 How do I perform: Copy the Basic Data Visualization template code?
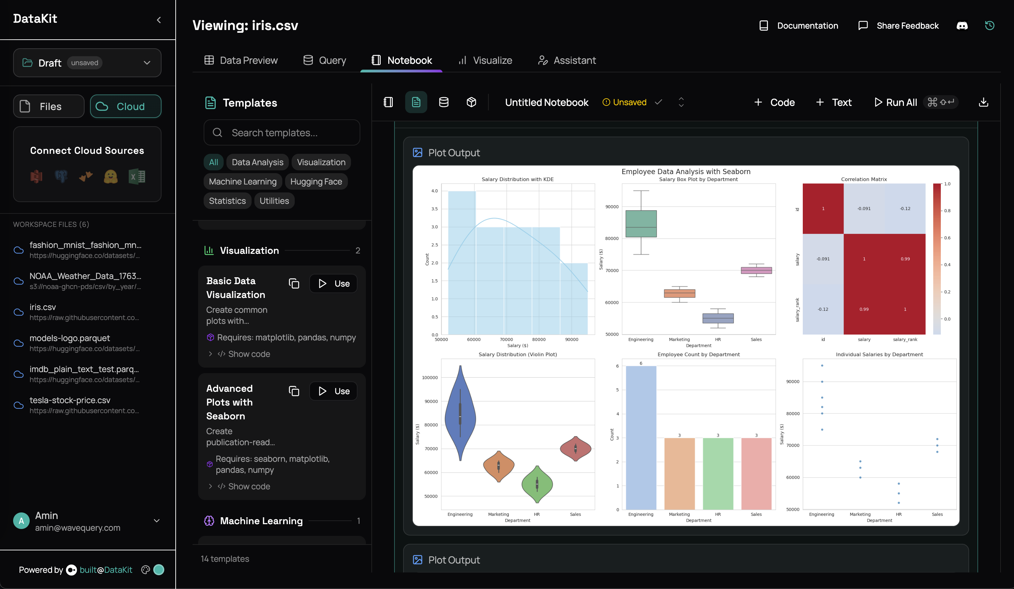(x=294, y=283)
